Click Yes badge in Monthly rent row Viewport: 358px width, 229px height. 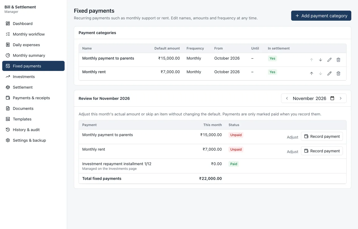(272, 72)
